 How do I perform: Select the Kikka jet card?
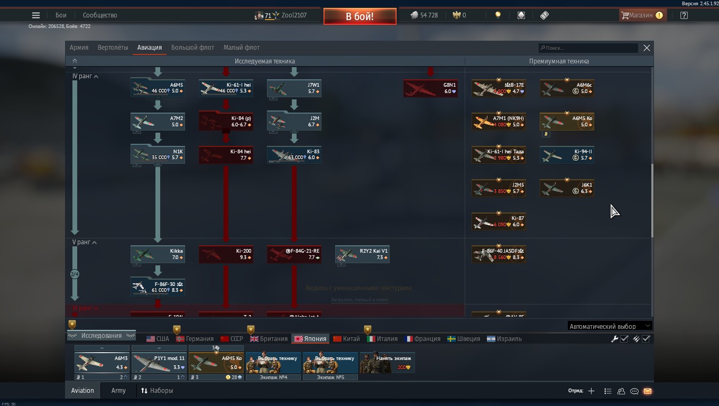click(x=158, y=254)
